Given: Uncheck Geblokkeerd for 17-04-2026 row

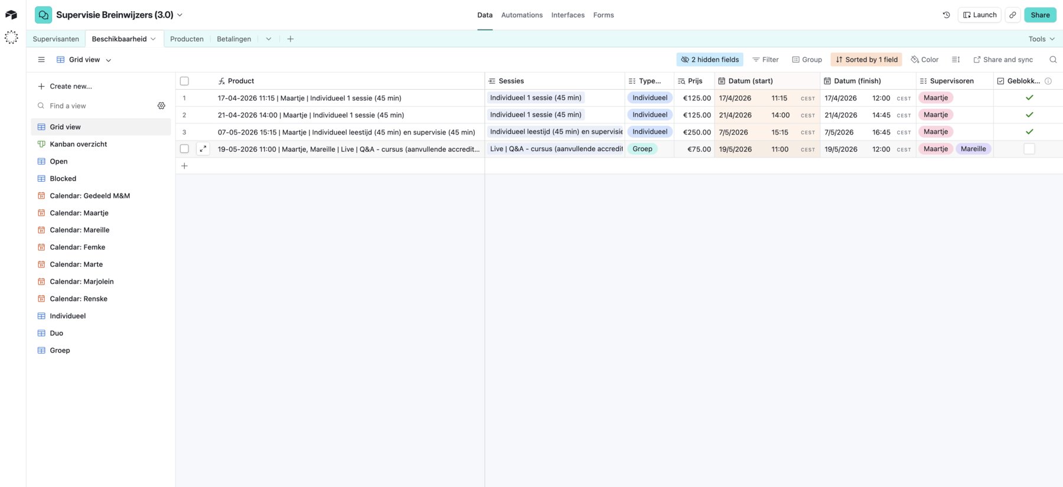Looking at the screenshot, I should click(x=1029, y=97).
